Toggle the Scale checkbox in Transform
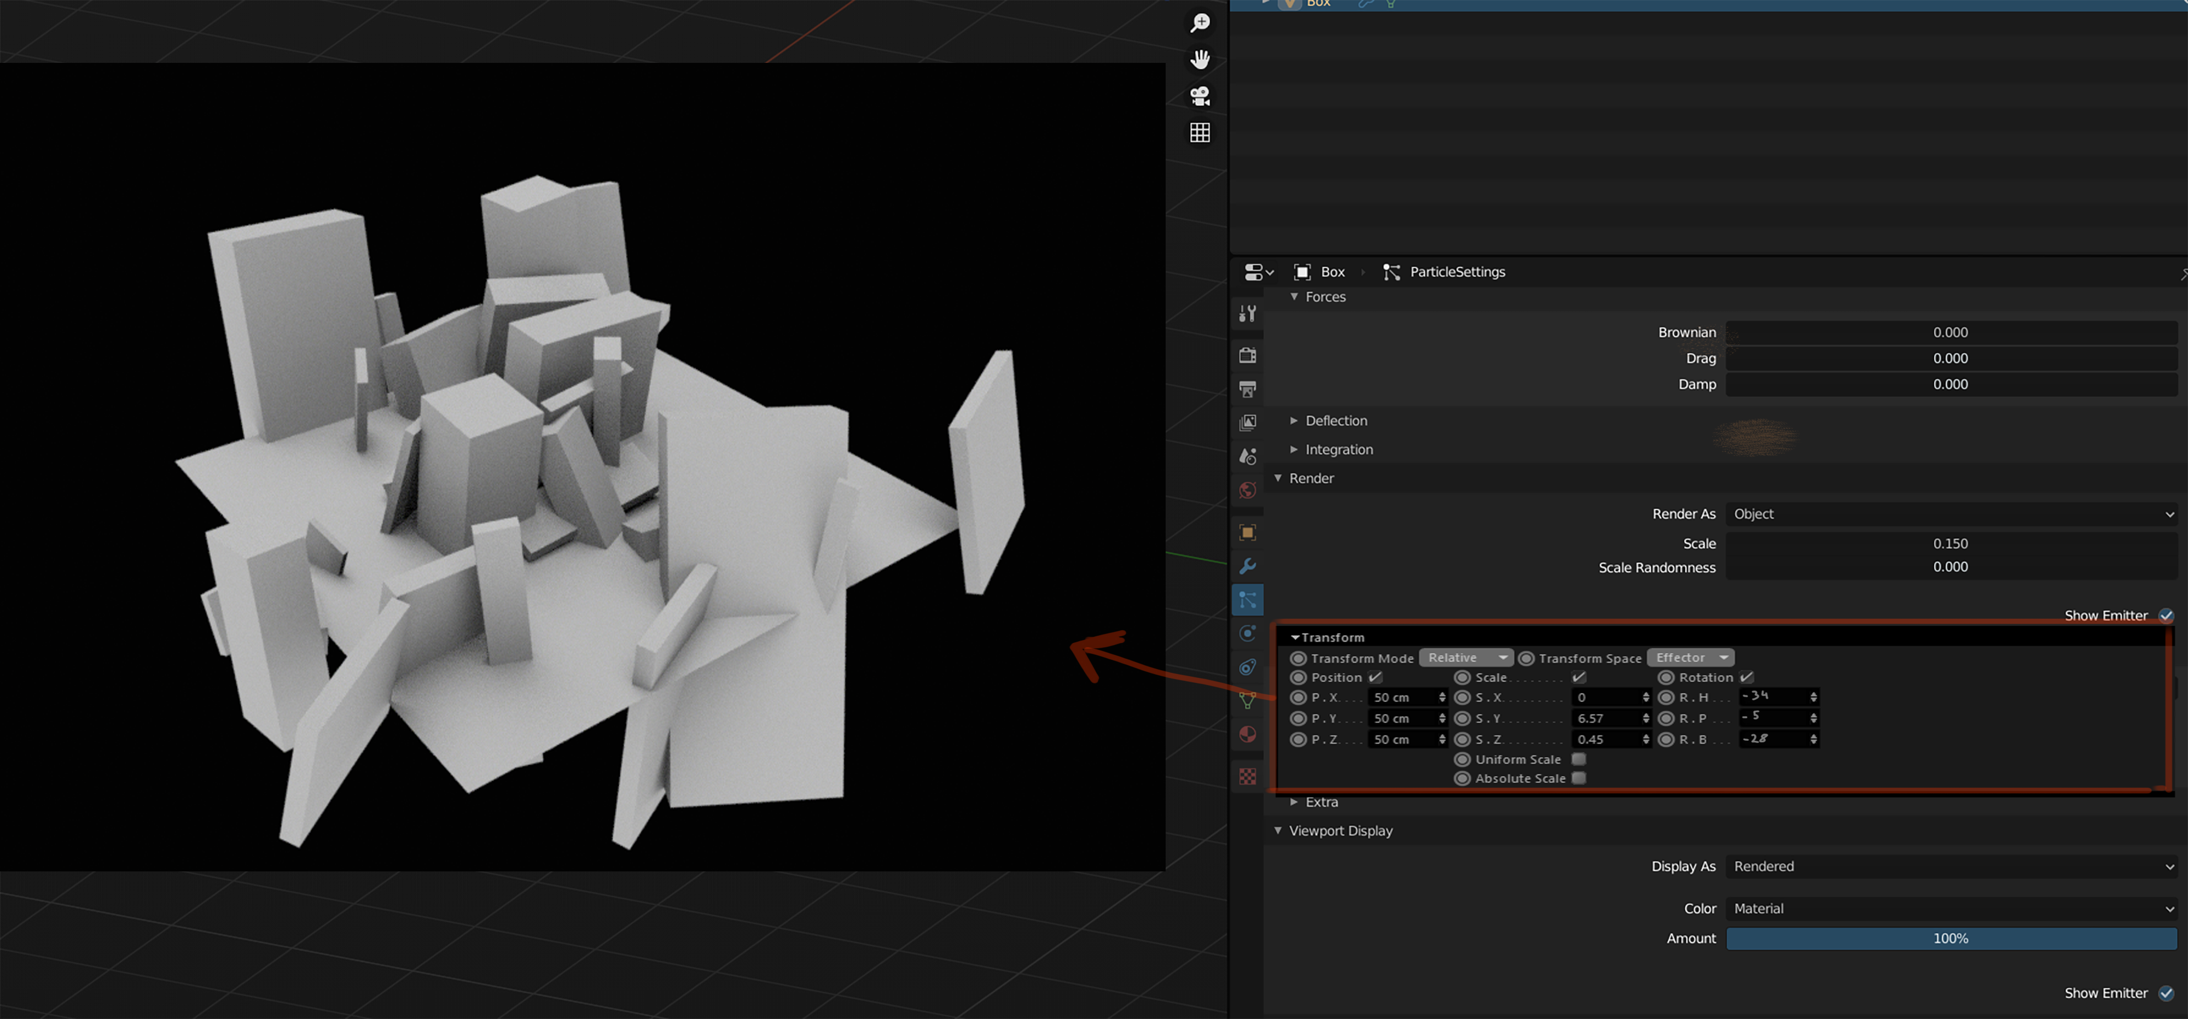The height and width of the screenshot is (1019, 2188). pyautogui.click(x=1578, y=677)
